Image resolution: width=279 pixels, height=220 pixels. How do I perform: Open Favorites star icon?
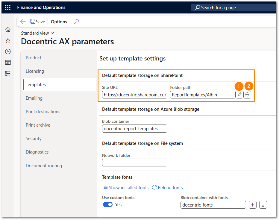8,40
